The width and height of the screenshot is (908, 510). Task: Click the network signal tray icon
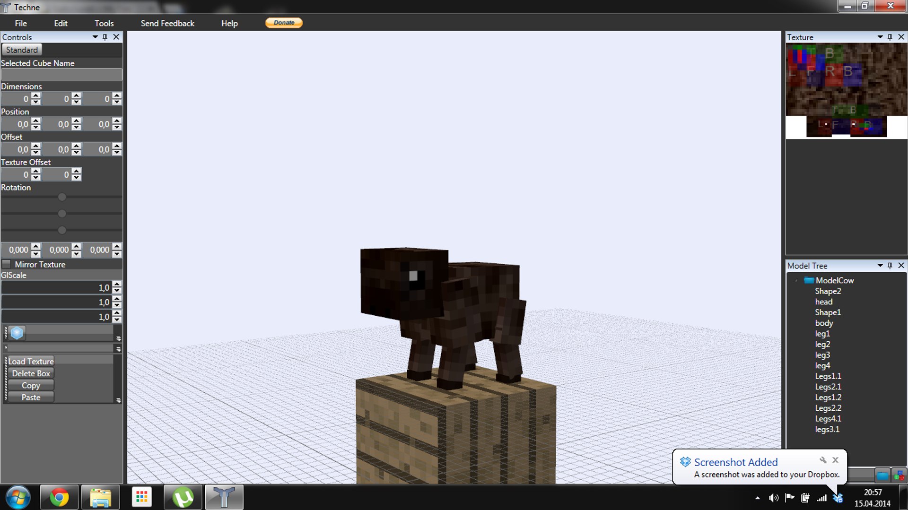tap(822, 498)
